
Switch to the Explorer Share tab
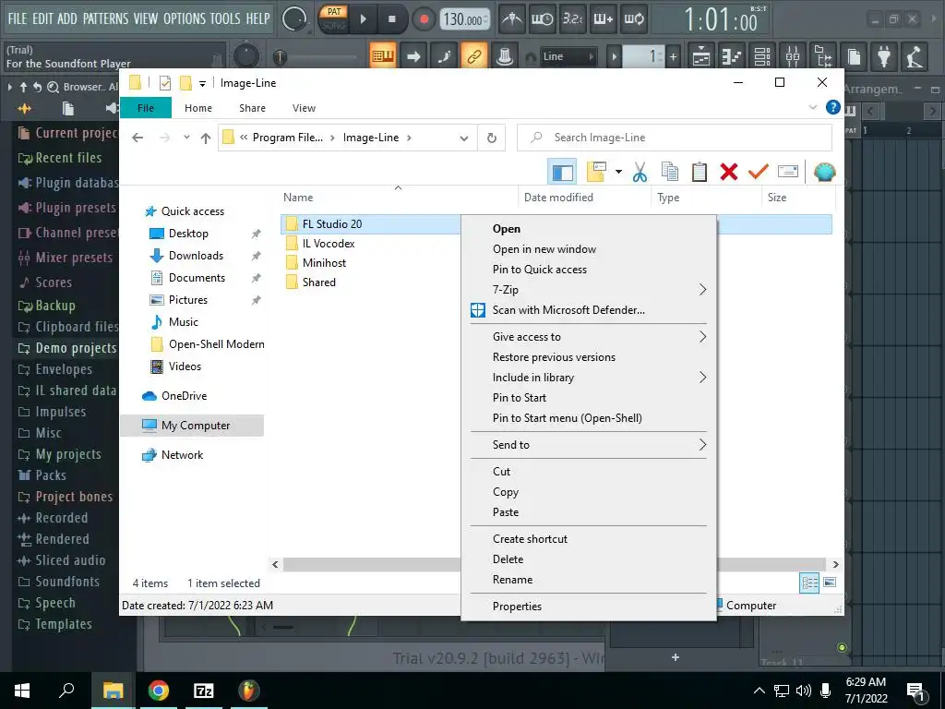[252, 108]
